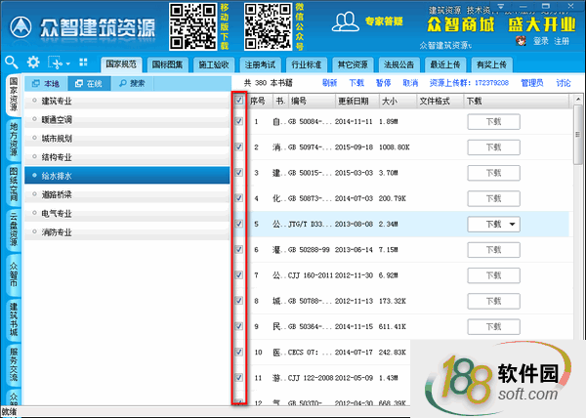Image resolution: width=586 pixels, height=418 pixels.
Task: Click the 注册 register link
Action: pos(562,41)
